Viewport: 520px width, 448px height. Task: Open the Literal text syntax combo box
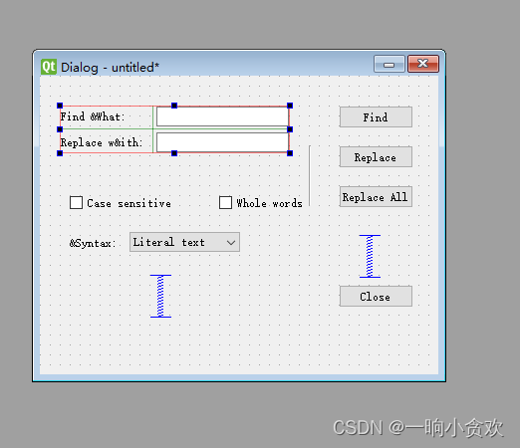(184, 242)
